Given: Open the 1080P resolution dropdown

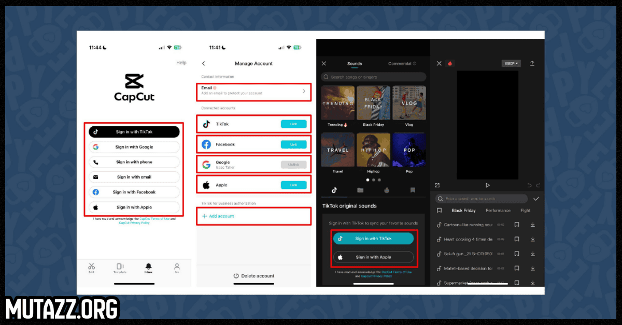Looking at the screenshot, I should point(511,63).
